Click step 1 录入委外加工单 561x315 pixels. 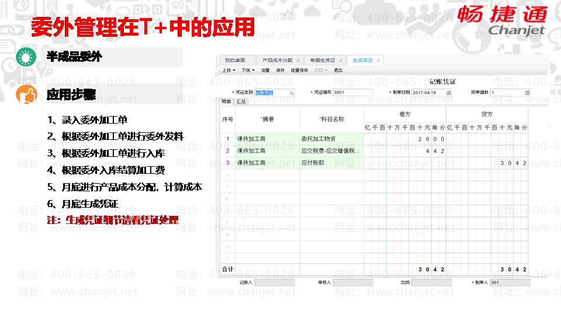87,120
